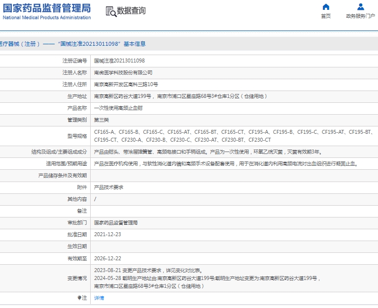
Task: Click the 备注 row label
Action: click(82, 211)
